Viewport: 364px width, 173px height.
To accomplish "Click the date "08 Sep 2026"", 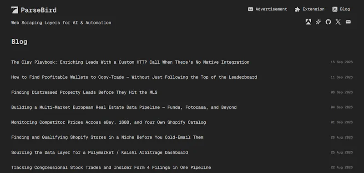I will click(342, 92).
